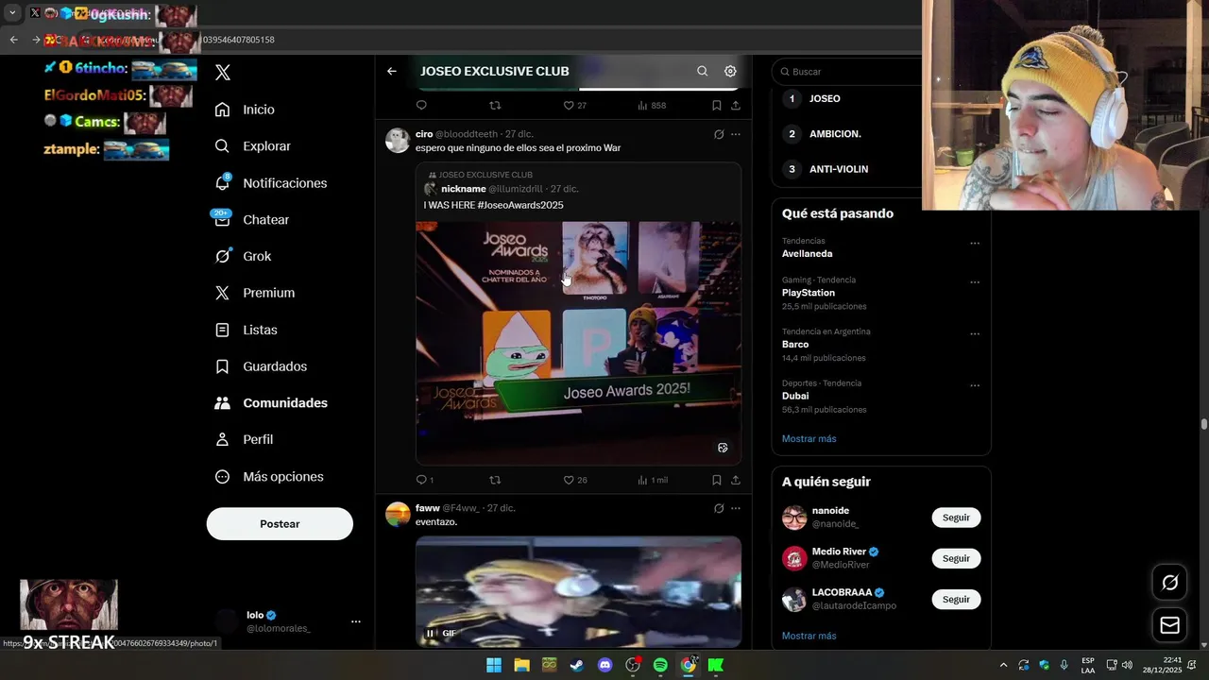Open more options for Avellaneda trend

click(975, 244)
